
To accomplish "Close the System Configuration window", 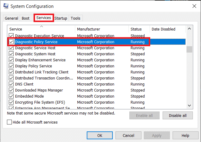I will [x=194, y=6].
